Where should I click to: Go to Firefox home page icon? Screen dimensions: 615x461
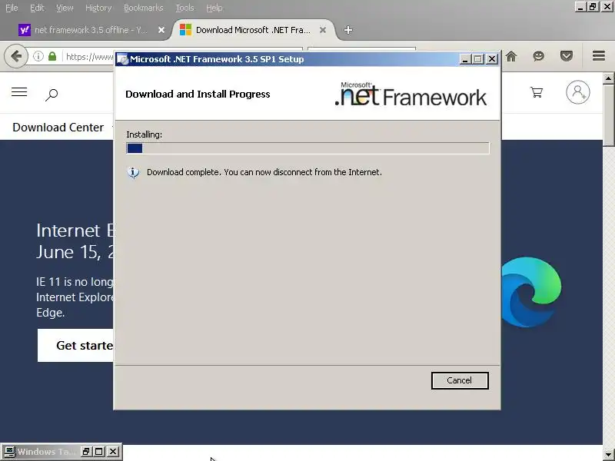click(x=511, y=56)
